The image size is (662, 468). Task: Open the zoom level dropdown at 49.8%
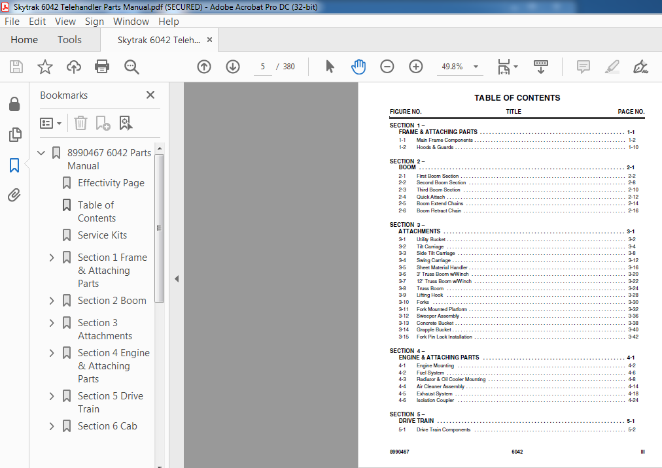[x=476, y=67]
